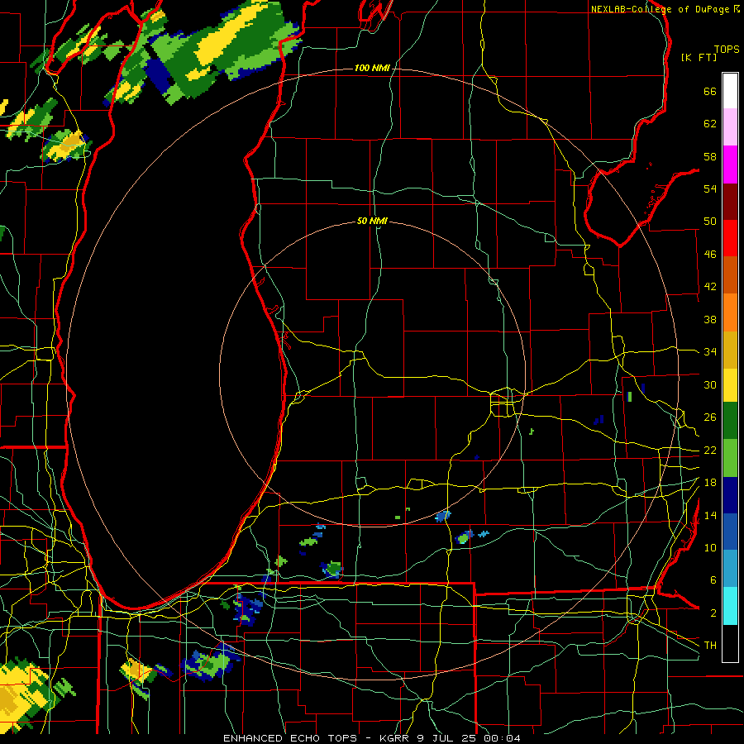Click the legend value 6
Viewport: 744px width, 744px height.
[713, 580]
